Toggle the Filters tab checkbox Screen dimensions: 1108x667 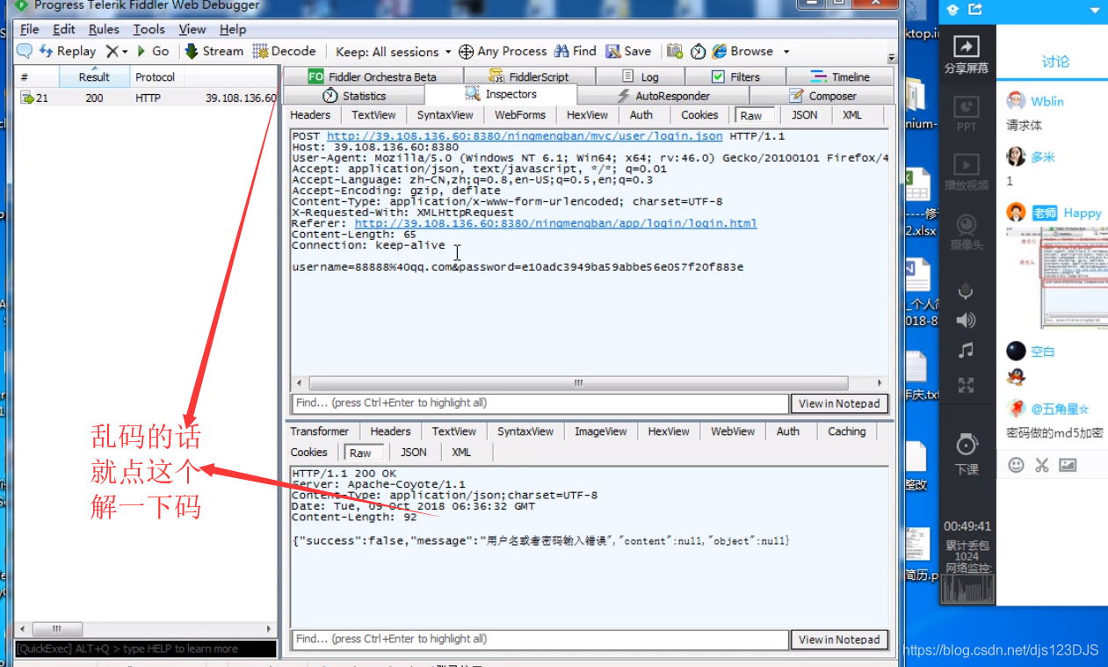(x=718, y=76)
